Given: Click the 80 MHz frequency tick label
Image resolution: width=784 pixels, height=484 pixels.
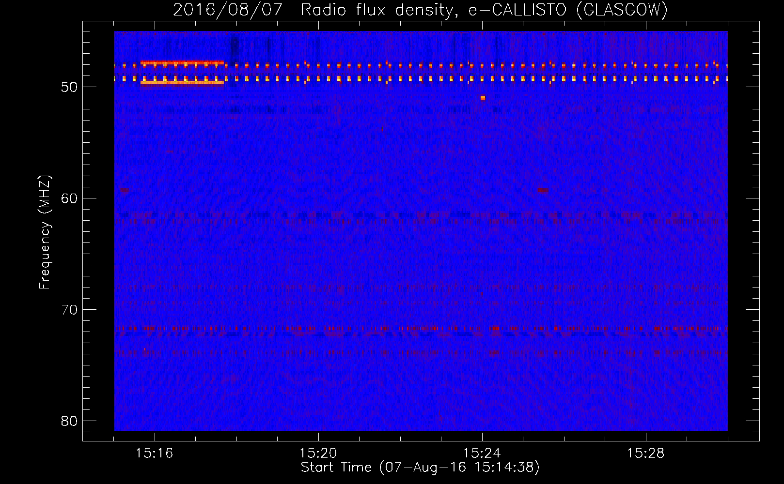Looking at the screenshot, I should click(69, 421).
